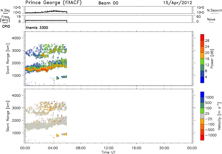
Task: Click the dark blue top of the Velocity colorbar
Action: (x=202, y=95)
